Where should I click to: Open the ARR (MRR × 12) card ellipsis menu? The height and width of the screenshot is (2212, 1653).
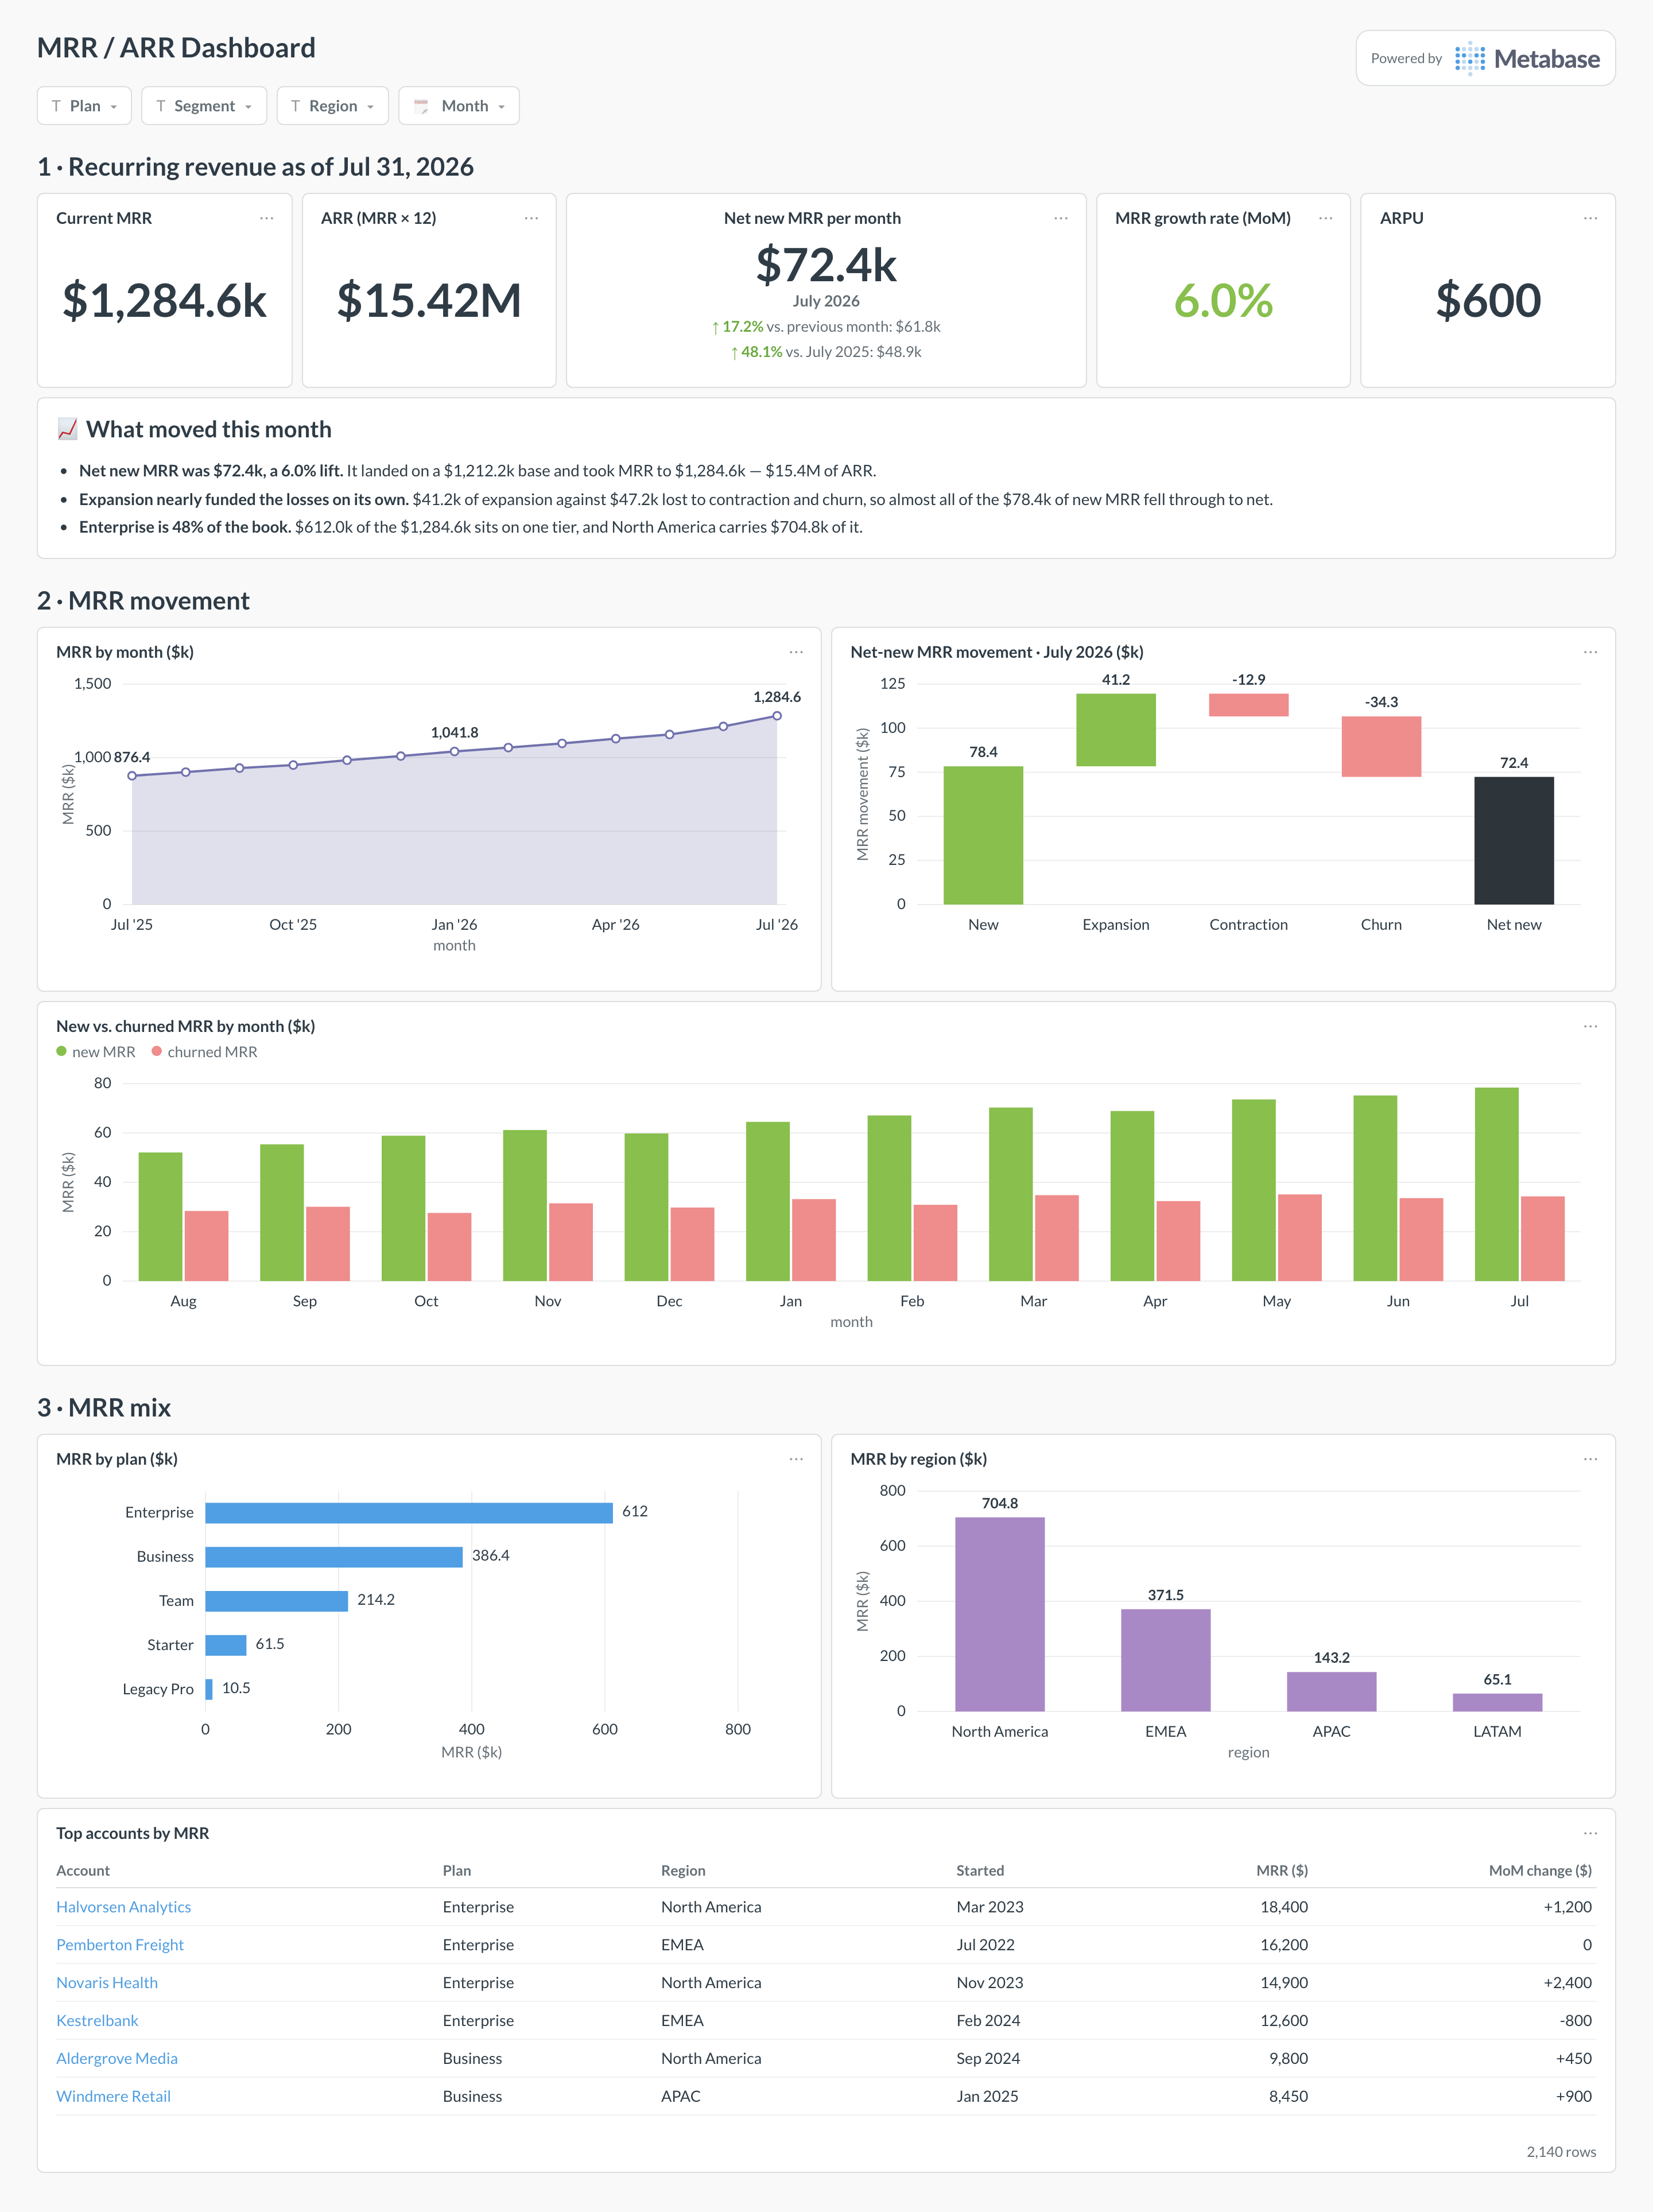(531, 218)
